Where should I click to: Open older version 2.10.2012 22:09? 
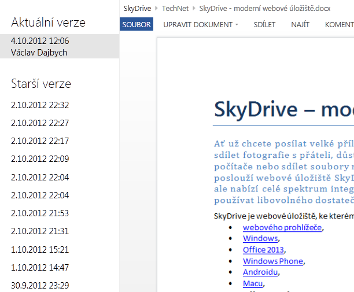pos(40,159)
